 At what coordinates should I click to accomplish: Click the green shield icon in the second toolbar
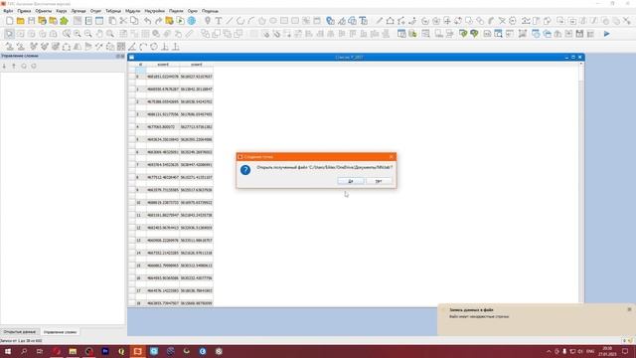(463, 34)
